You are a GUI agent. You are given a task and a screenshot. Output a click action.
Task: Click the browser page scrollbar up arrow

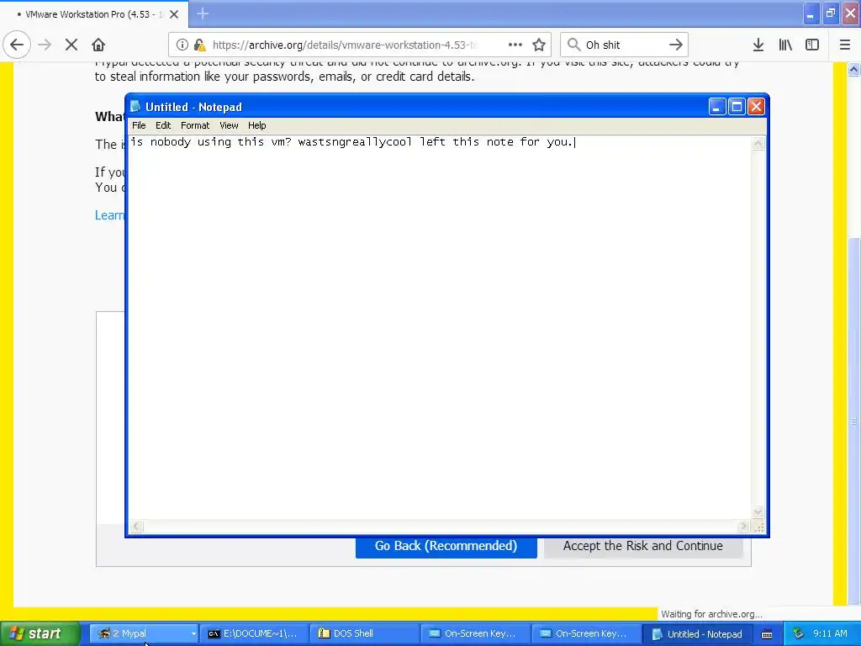[x=853, y=69]
